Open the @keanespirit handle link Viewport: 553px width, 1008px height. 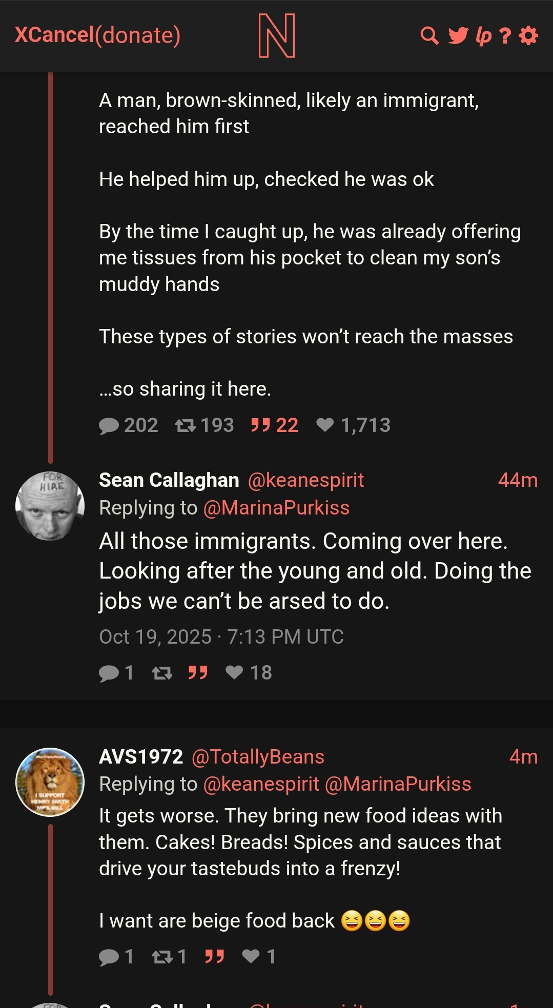tap(305, 480)
